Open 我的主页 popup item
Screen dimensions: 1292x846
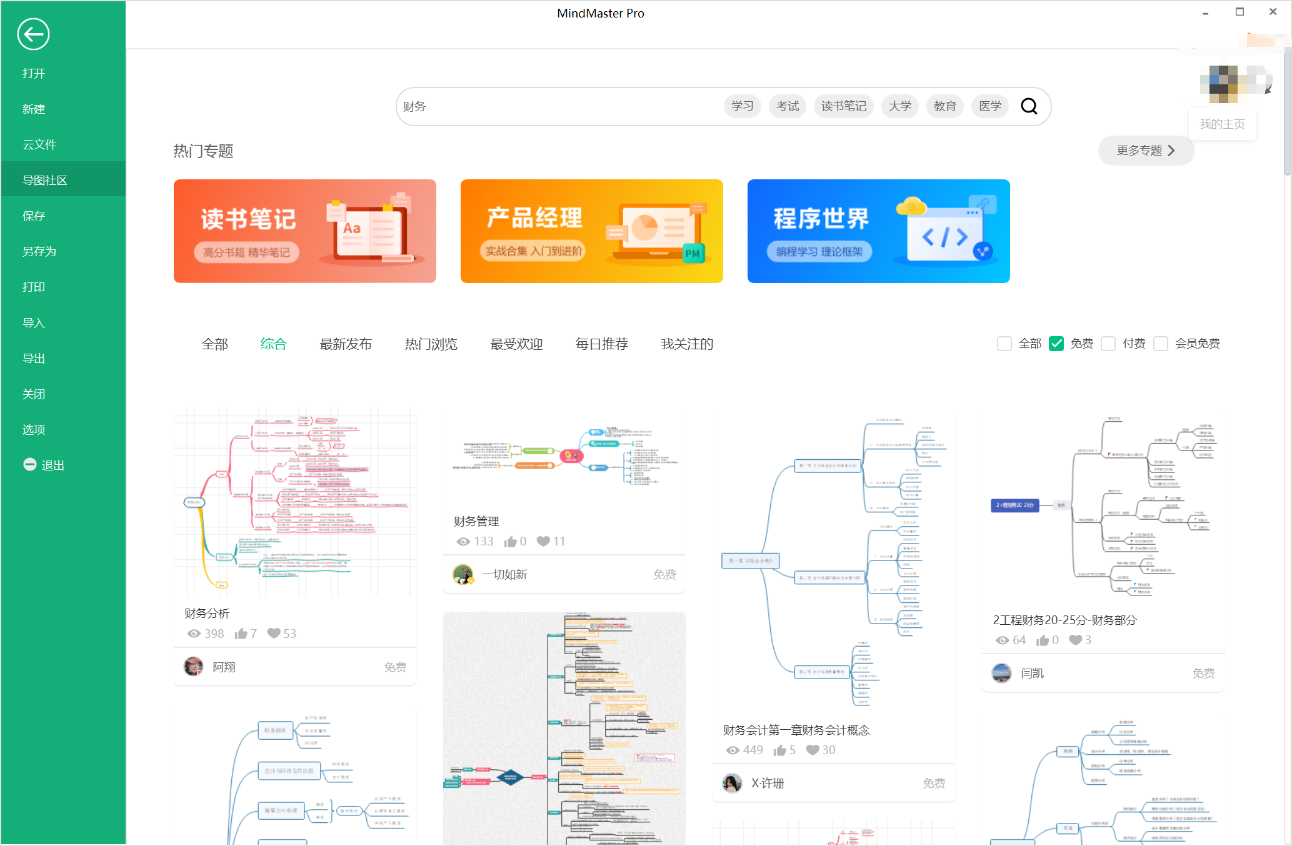(1222, 124)
